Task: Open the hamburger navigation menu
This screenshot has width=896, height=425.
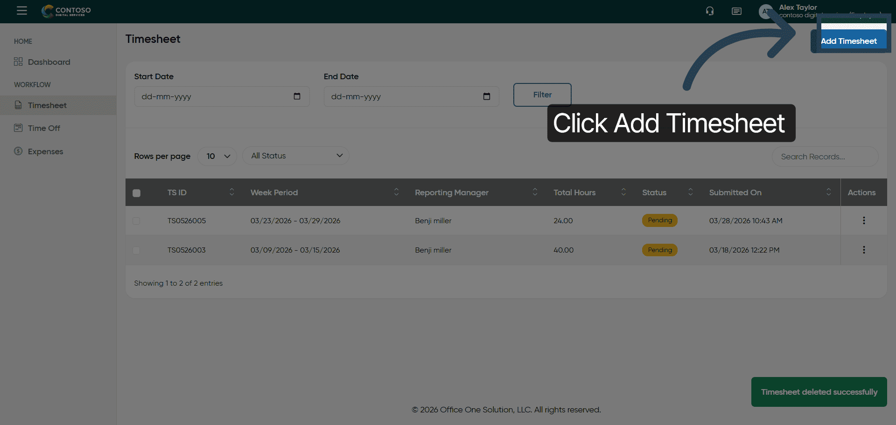Action: 22,11
